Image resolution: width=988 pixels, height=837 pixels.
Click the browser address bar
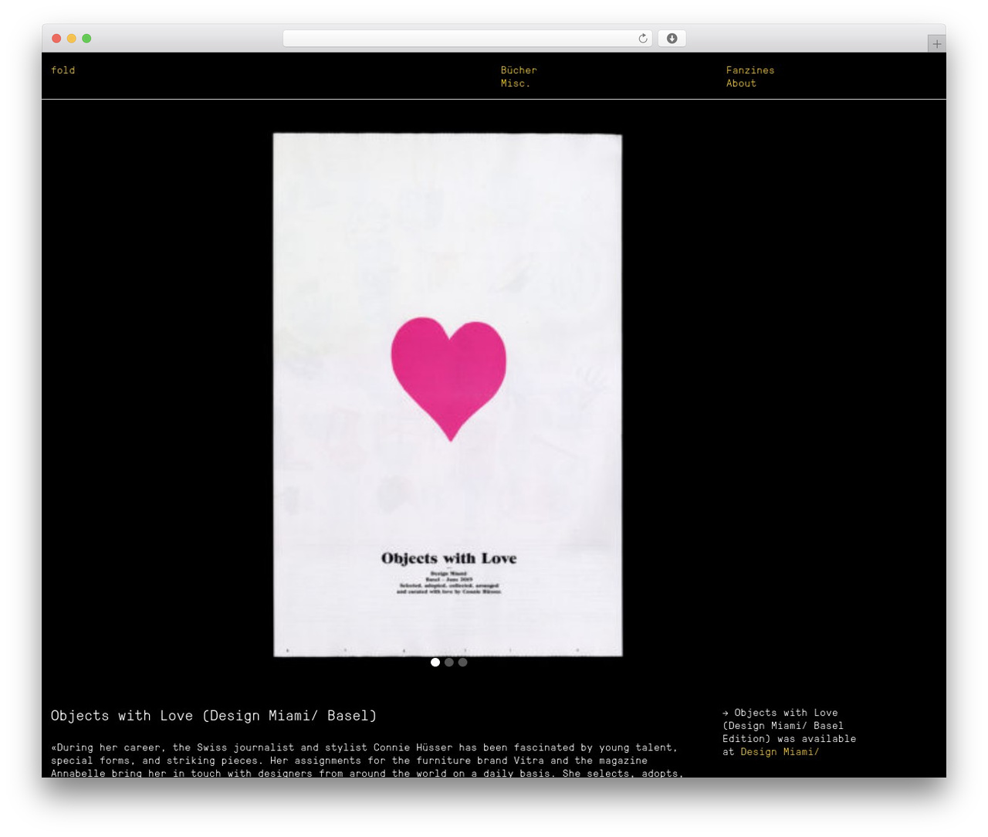pyautogui.click(x=467, y=39)
